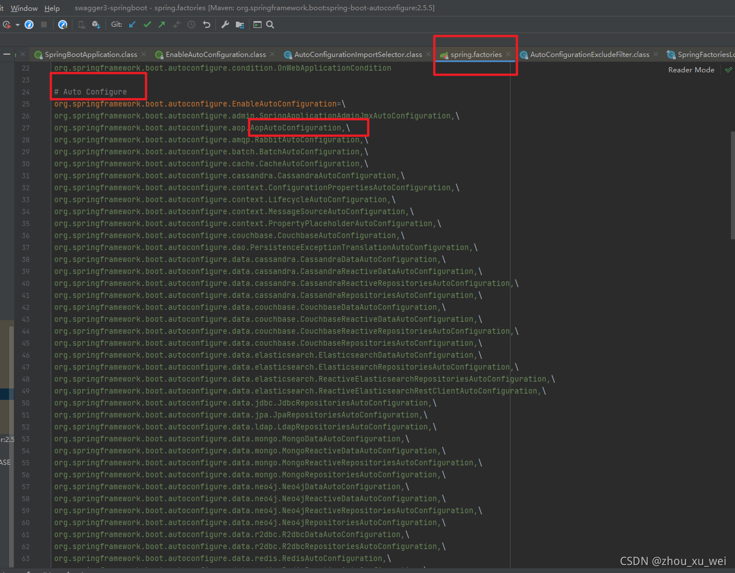Viewport: 735px width, 573px height.
Task: Close the spring.factories tab
Action: coord(508,55)
